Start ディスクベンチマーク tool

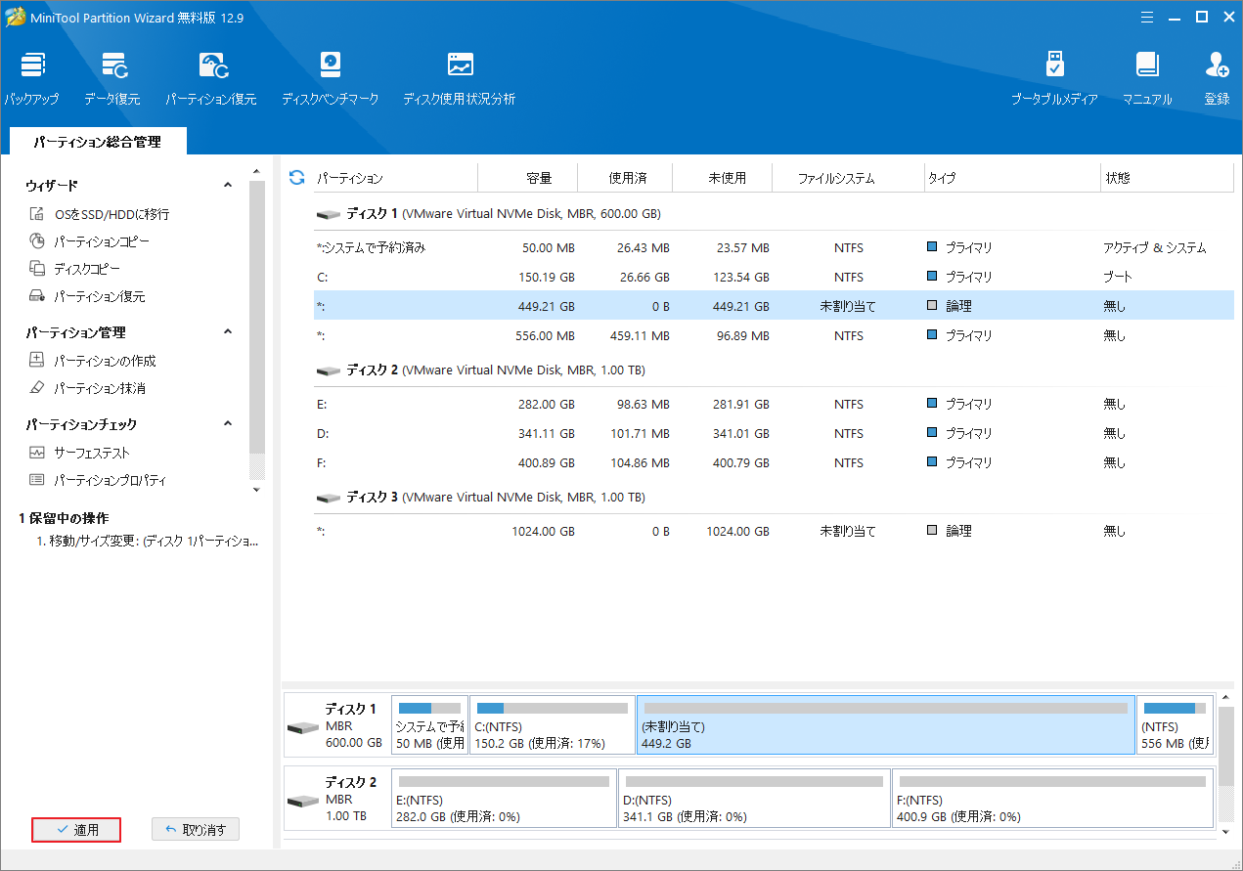[331, 78]
